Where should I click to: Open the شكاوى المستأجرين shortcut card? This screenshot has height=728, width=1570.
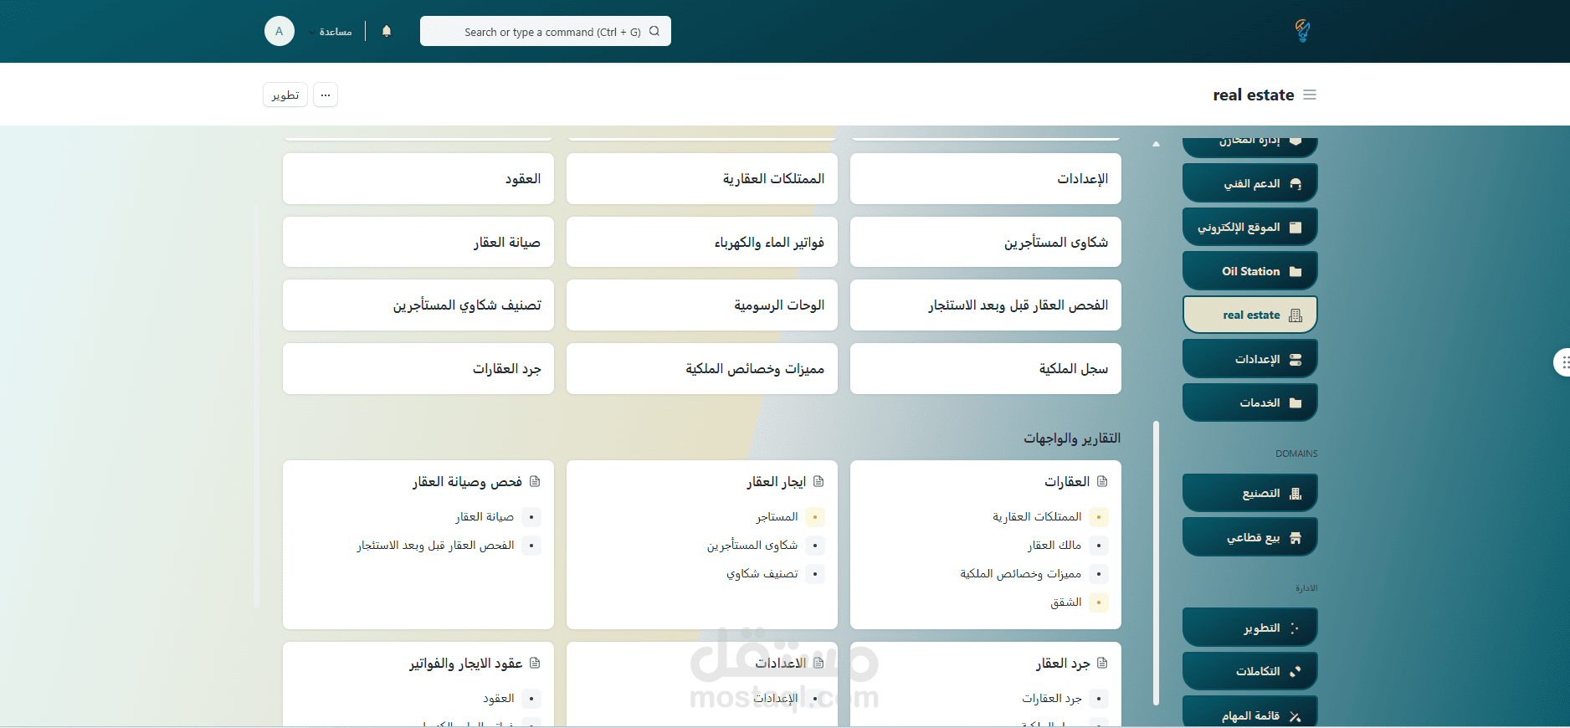coord(986,242)
